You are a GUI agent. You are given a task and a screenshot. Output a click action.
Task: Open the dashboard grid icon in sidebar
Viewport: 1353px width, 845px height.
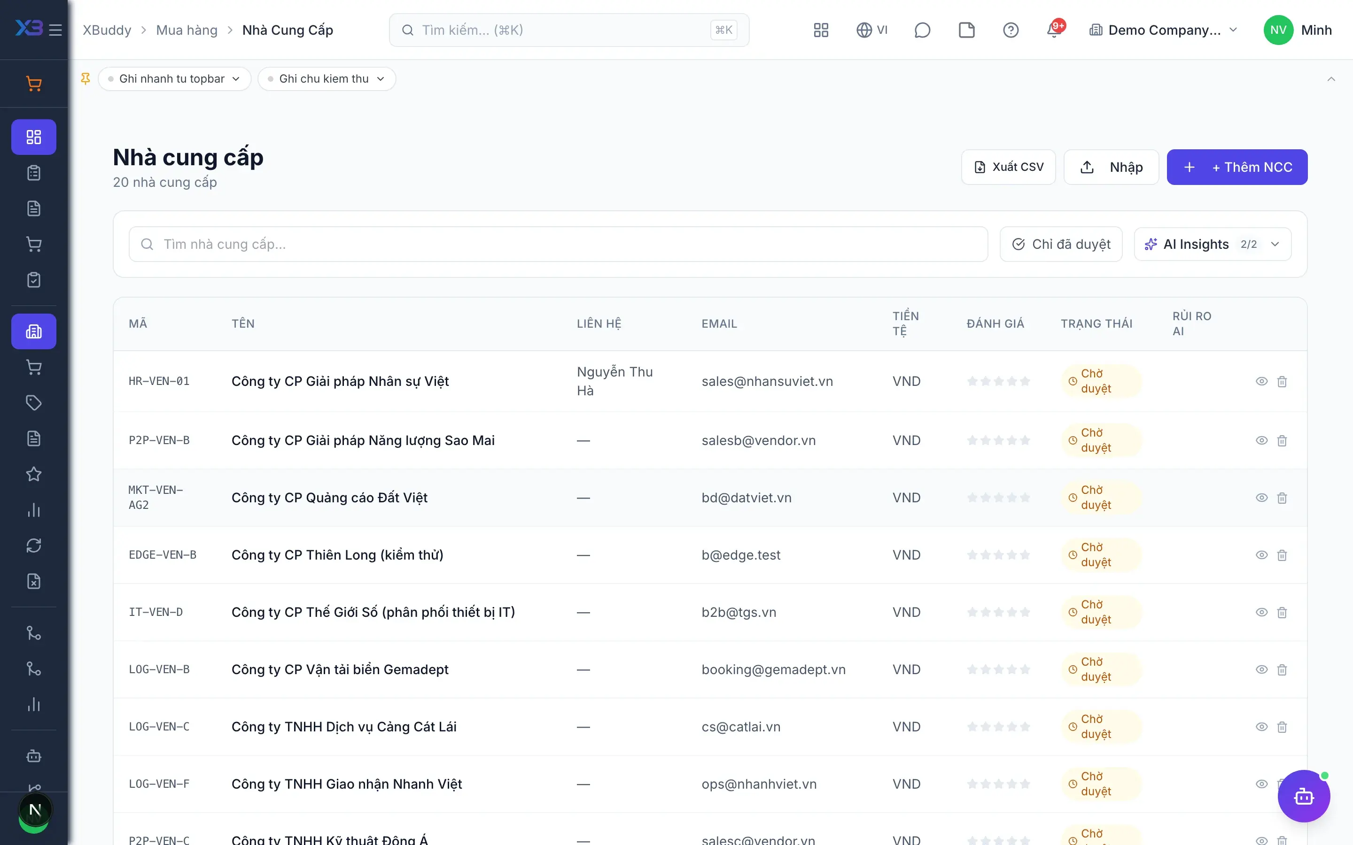tap(33, 137)
